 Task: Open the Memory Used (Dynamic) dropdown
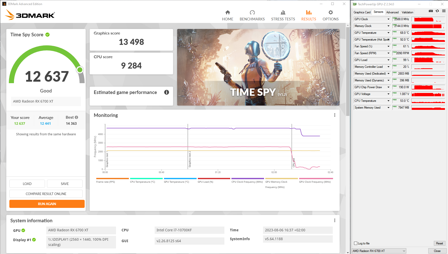point(388,80)
